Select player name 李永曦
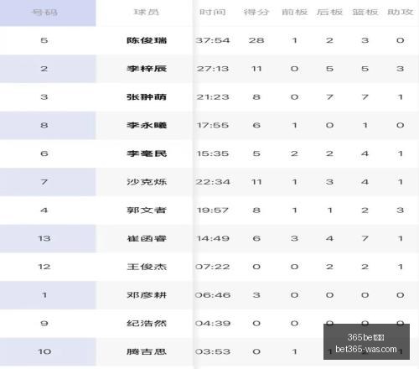Screen dimensions: 419x369 click(x=147, y=125)
